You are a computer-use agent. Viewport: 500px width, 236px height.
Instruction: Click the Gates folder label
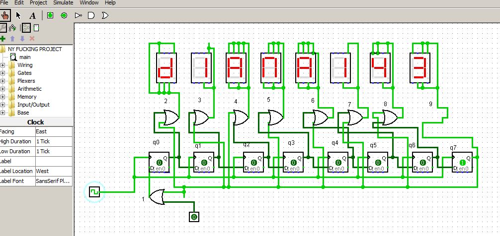click(24, 73)
